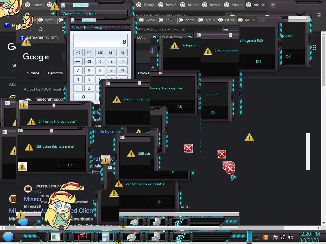This screenshot has width=326, height=244.
Task: Click the document window icon in the taskbar
Action: [x=55, y=237]
